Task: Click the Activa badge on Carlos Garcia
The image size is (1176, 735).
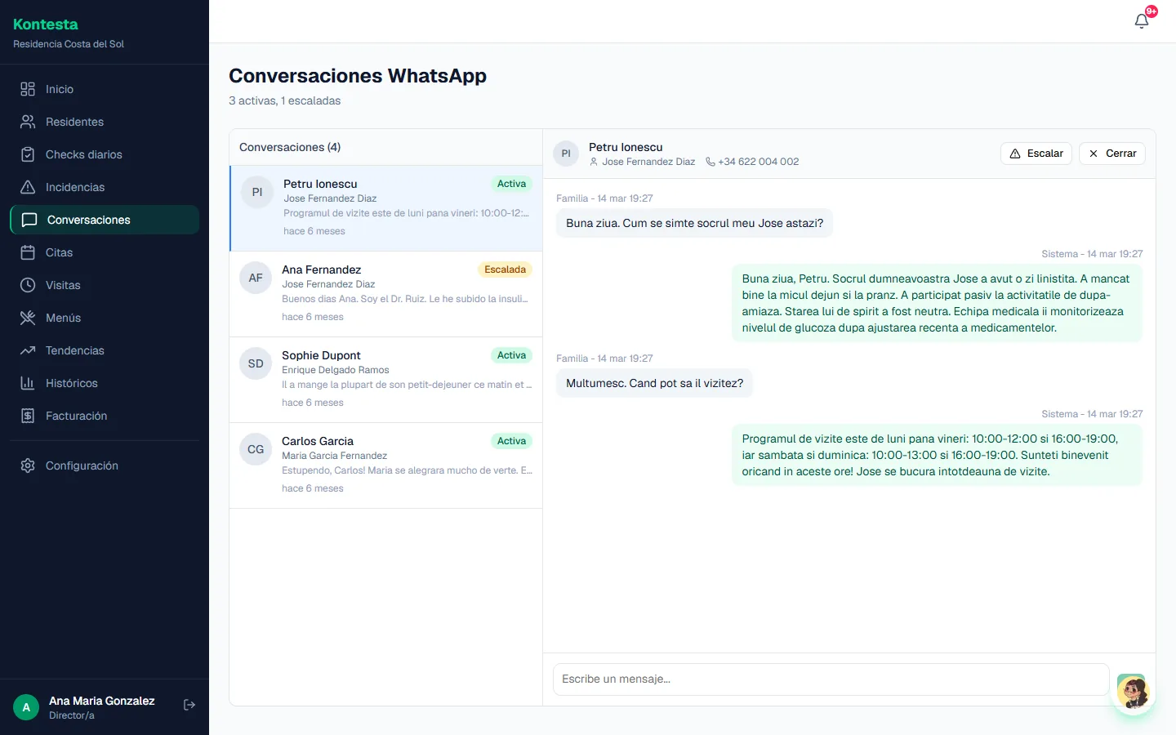Action: [511, 441]
